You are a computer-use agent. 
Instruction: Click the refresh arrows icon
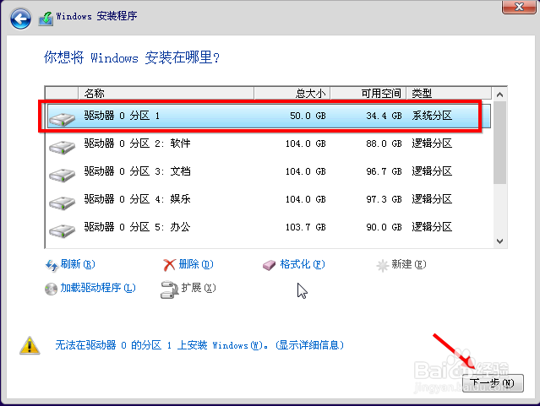pos(52,265)
